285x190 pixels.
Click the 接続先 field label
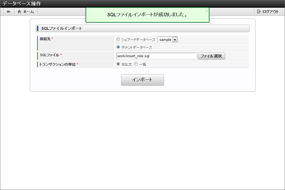pos(45,39)
